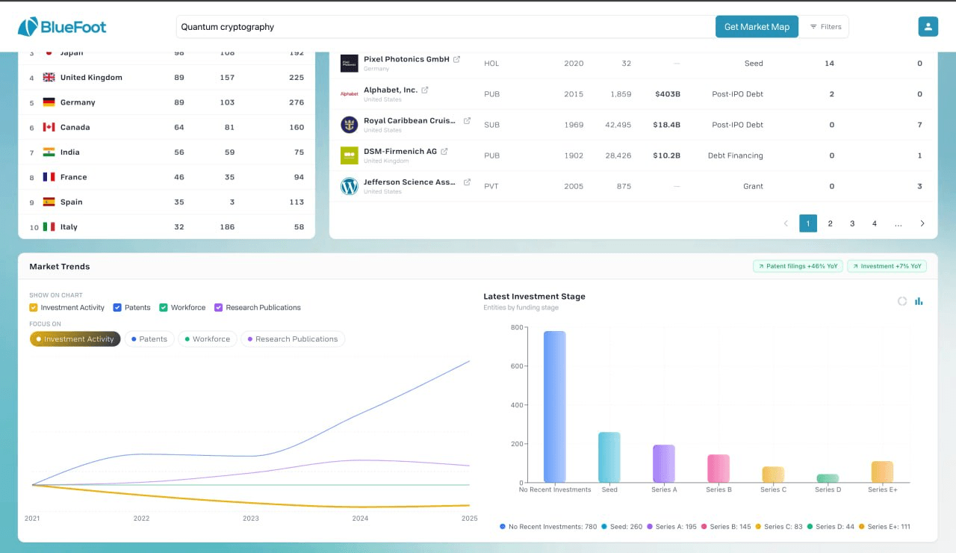Uncheck Research Publications checkbox
This screenshot has height=553, width=956.
pyautogui.click(x=219, y=307)
